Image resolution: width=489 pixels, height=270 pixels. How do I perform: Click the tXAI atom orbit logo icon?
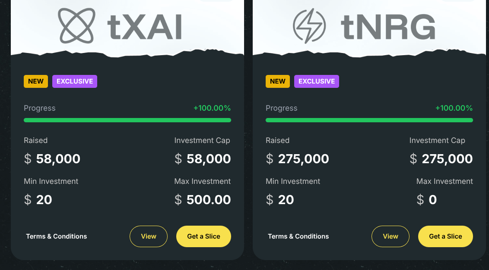(77, 25)
